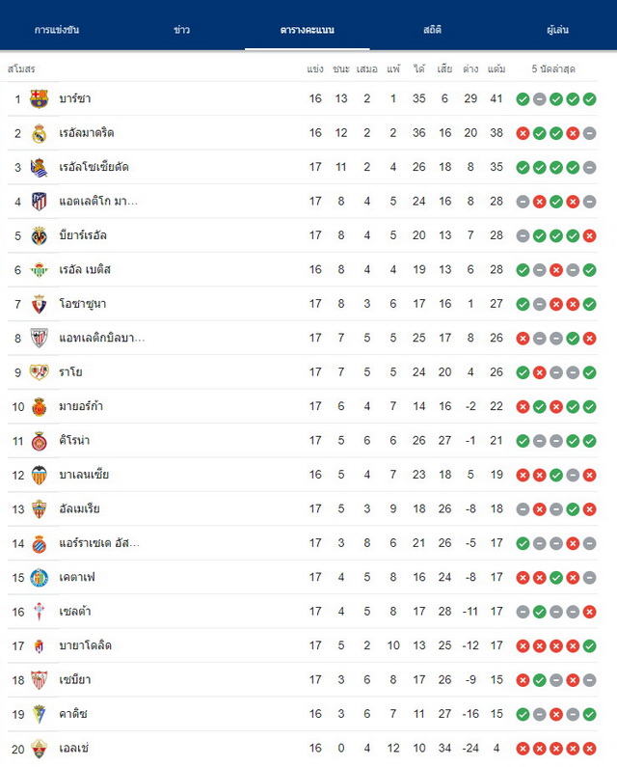Select the Sevilla crest icon
617x767 pixels.
(40, 680)
